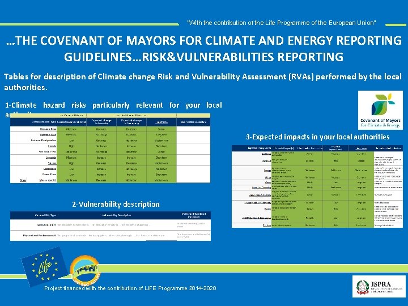Click 'Project financed with the contribution of LIFE Programme' footer
This screenshot has height=306, width=408.
[130, 288]
